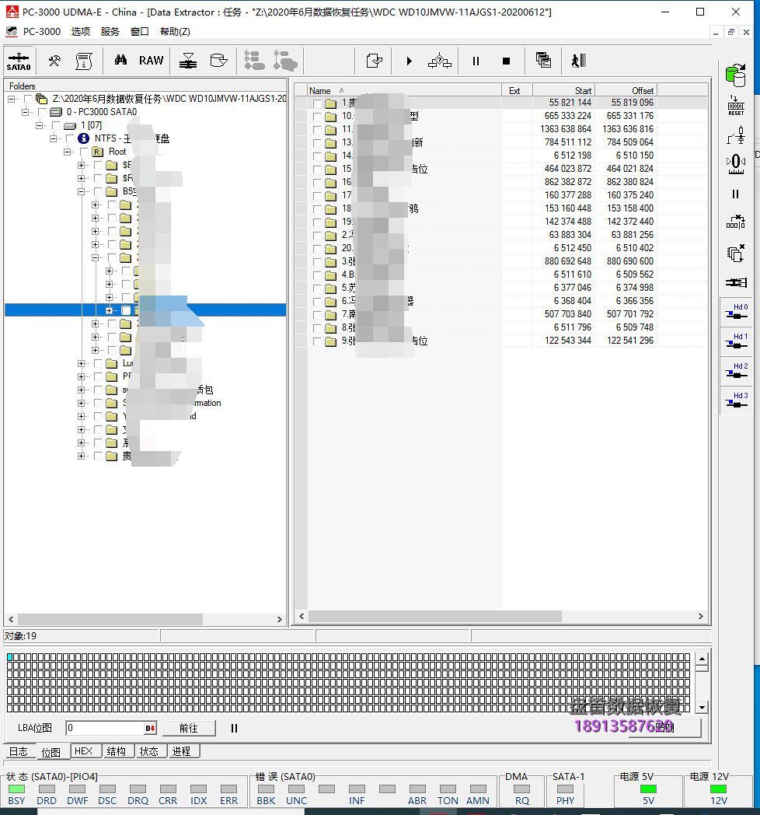Check the highlighted tree row checkbox
This screenshot has height=815, width=760.
point(126,310)
